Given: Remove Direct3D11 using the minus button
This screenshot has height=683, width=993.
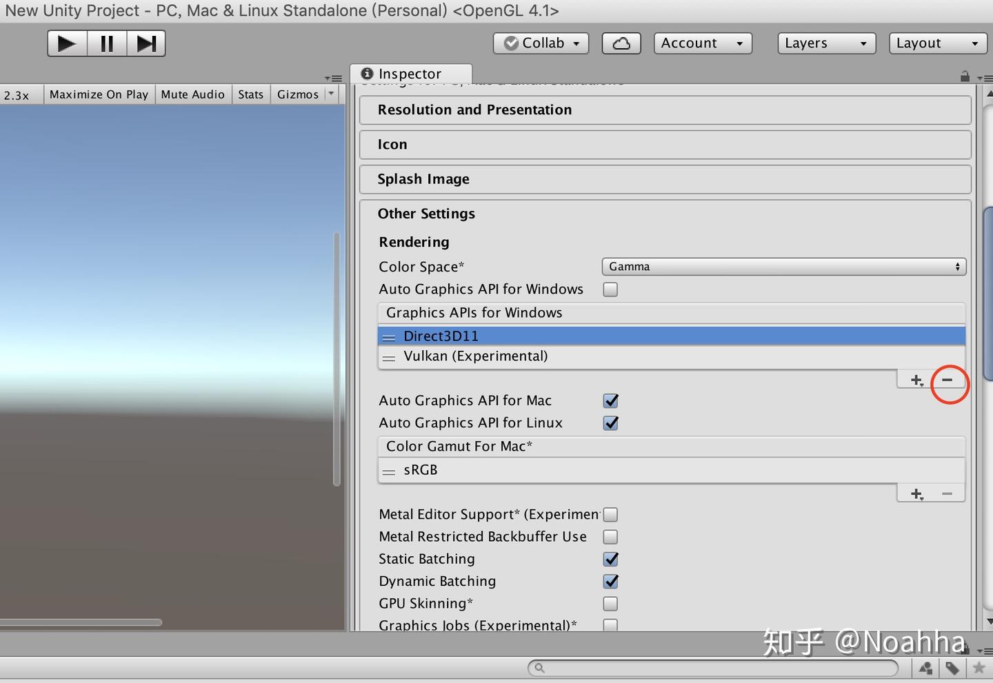Looking at the screenshot, I should pos(947,379).
